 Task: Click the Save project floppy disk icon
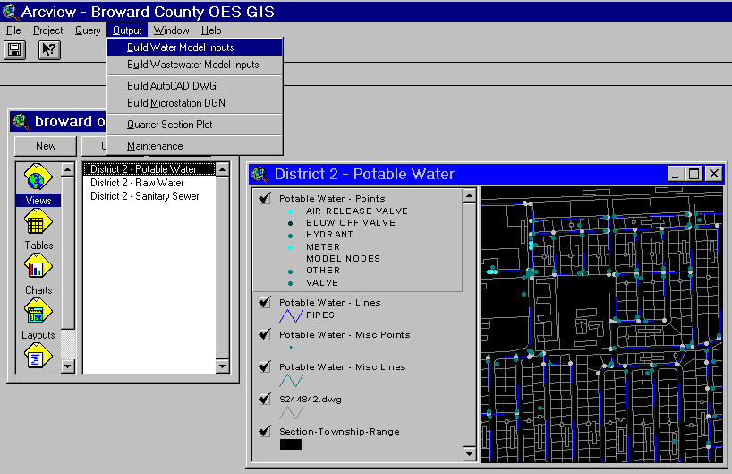click(x=14, y=49)
